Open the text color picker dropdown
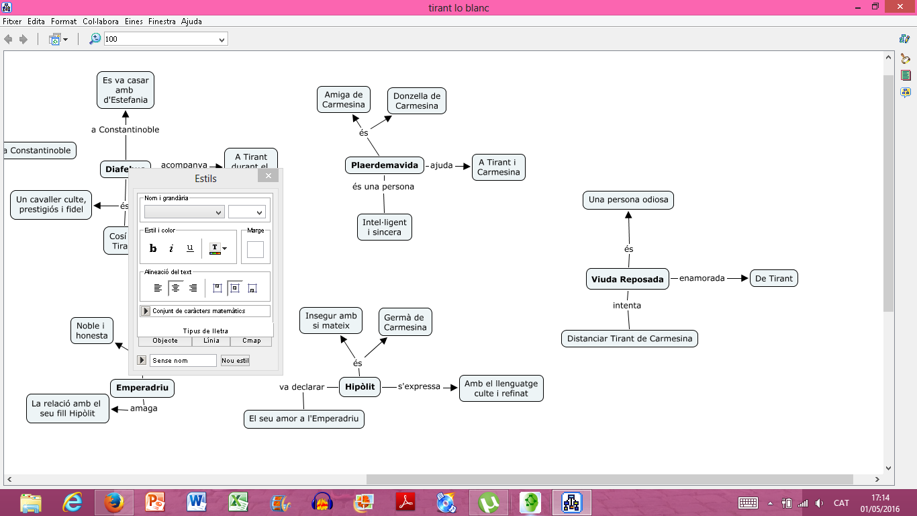Image resolution: width=917 pixels, height=516 pixels. coord(218,249)
